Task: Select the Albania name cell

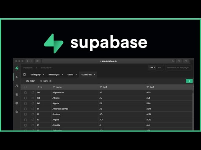Action: pos(75,98)
